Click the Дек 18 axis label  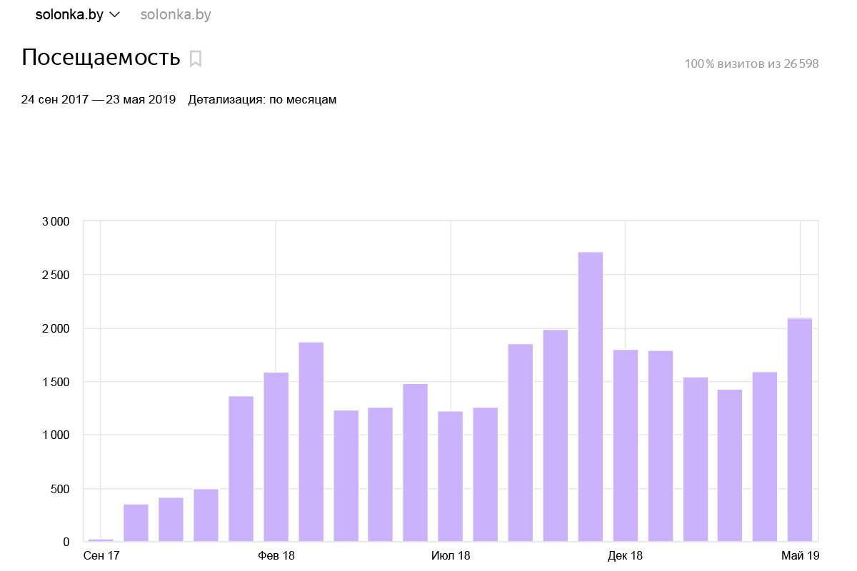click(x=626, y=556)
